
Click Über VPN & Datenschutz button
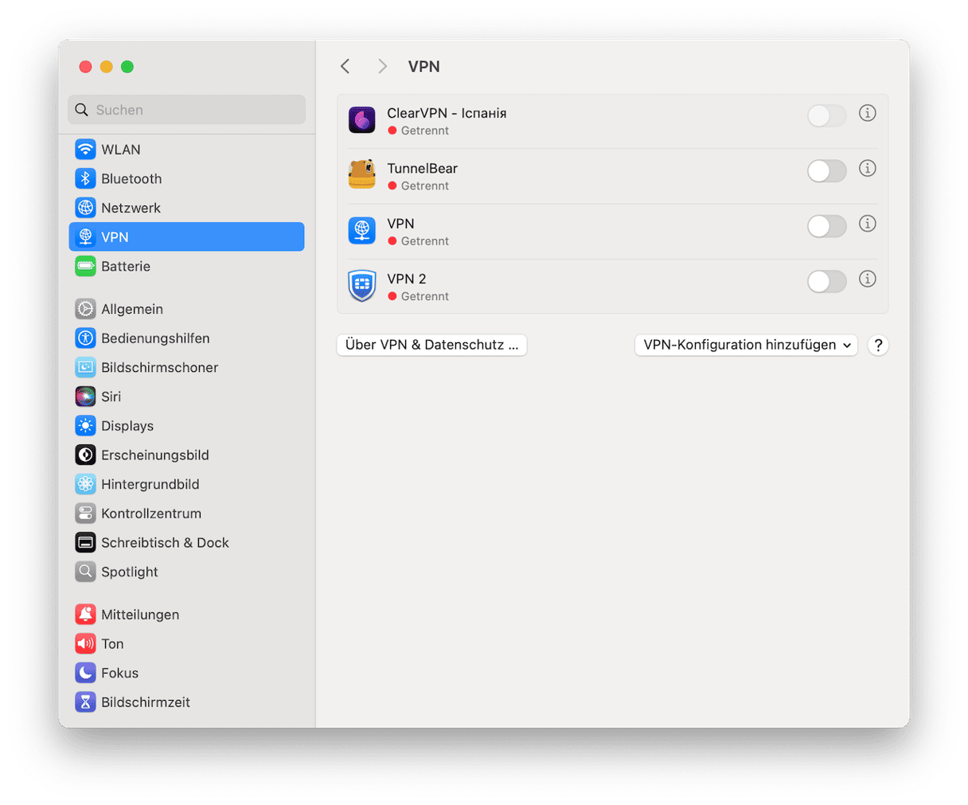431,346
